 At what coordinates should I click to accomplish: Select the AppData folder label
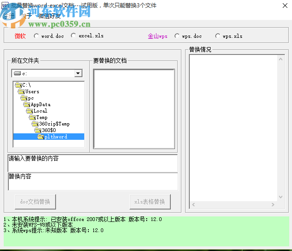pyautogui.click(x=41, y=105)
